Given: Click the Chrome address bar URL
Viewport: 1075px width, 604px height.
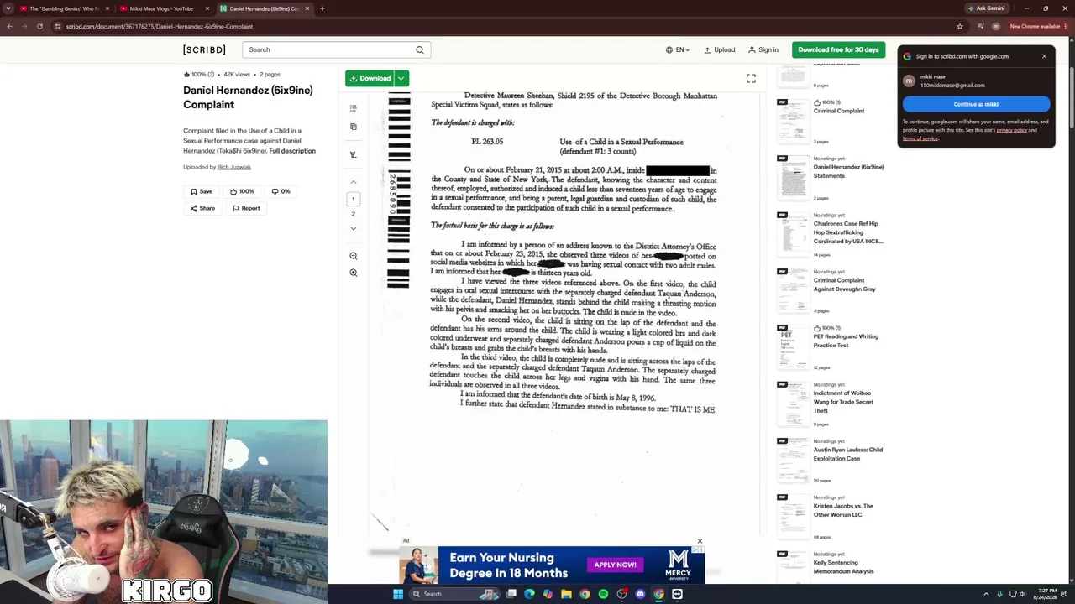Looking at the screenshot, I should 160,26.
